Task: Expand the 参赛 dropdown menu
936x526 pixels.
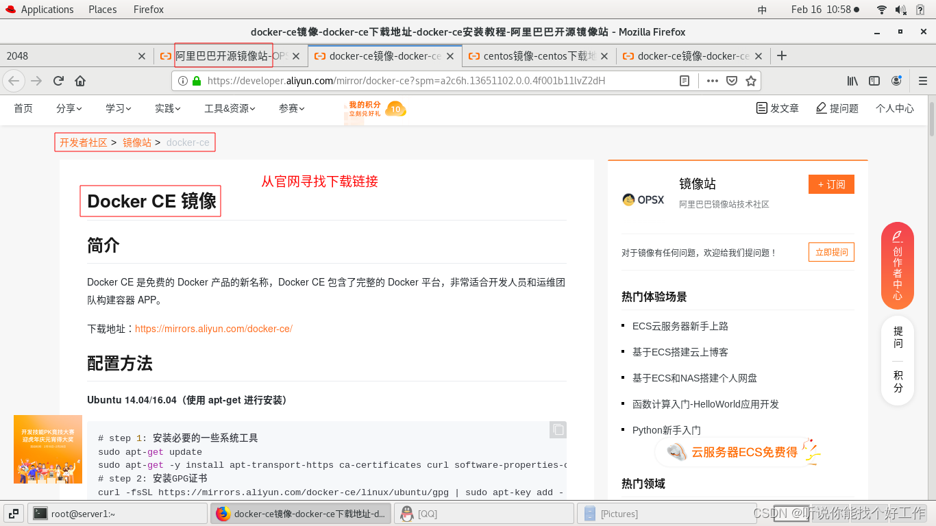Action: pyautogui.click(x=292, y=108)
